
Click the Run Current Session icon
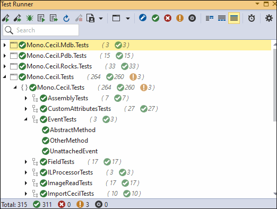[41, 18]
